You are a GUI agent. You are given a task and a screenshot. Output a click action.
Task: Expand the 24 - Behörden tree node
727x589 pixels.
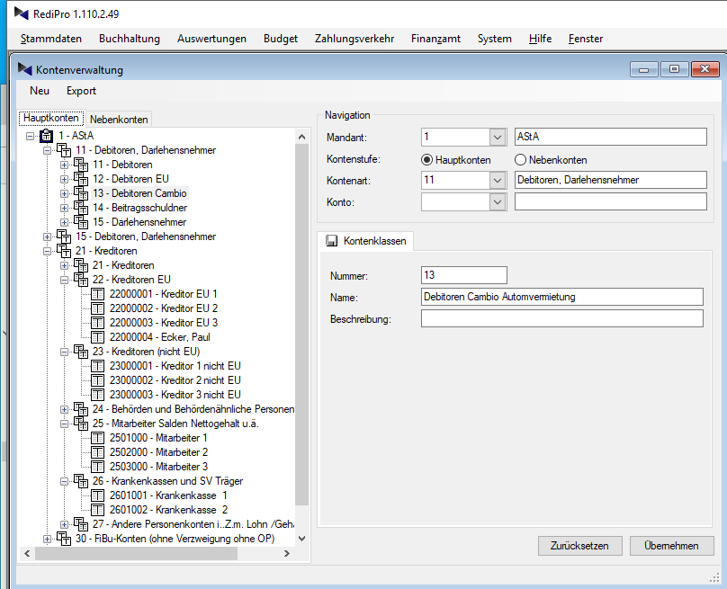point(64,409)
